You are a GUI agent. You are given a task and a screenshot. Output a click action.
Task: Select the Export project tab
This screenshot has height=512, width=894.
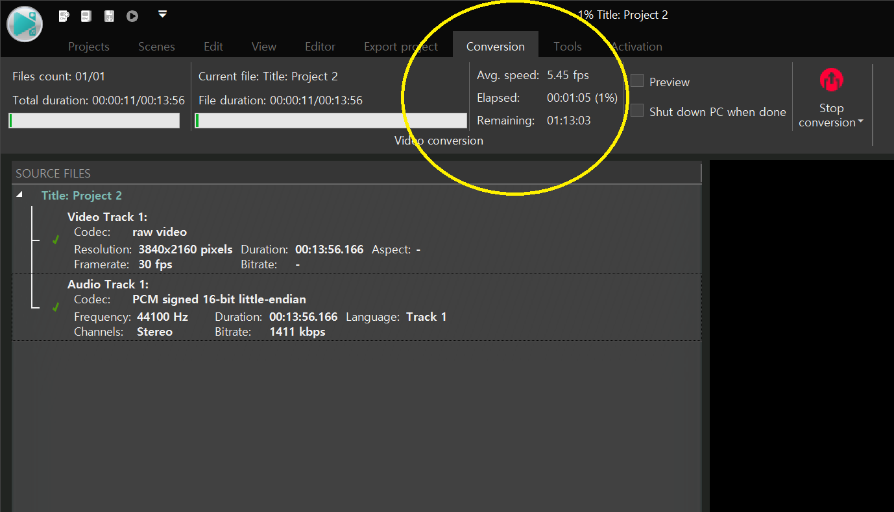(400, 47)
